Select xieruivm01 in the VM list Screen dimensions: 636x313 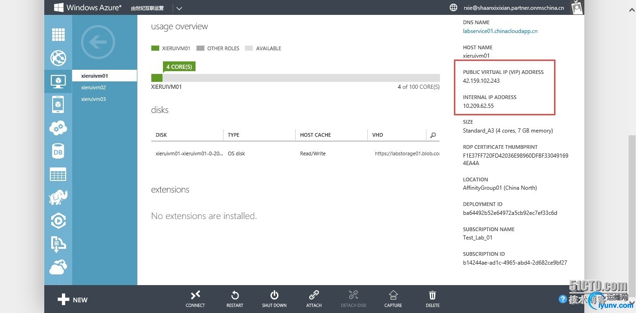click(105, 76)
